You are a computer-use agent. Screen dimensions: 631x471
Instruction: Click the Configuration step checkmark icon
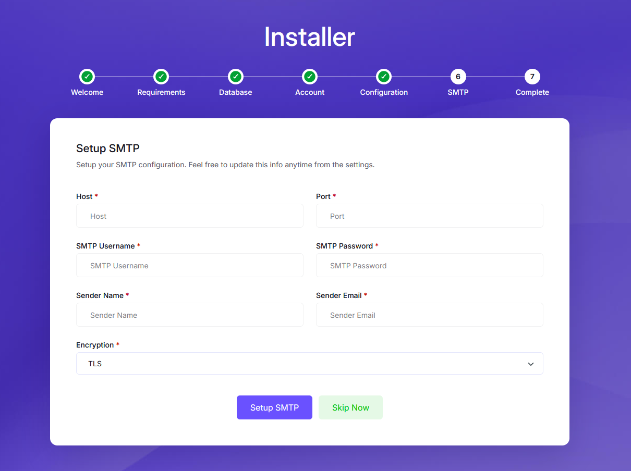coord(384,77)
